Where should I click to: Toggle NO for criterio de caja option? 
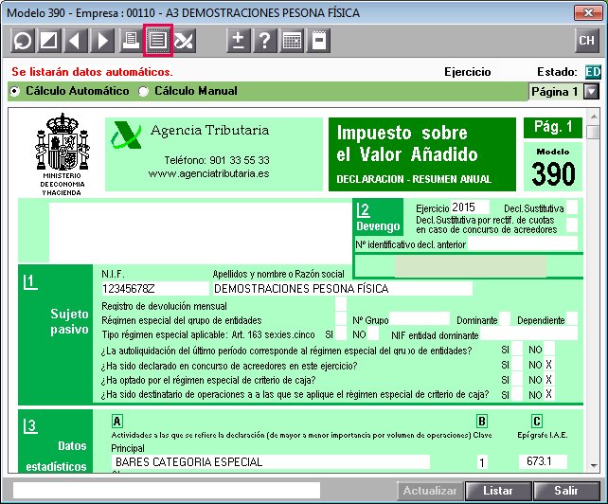click(549, 380)
